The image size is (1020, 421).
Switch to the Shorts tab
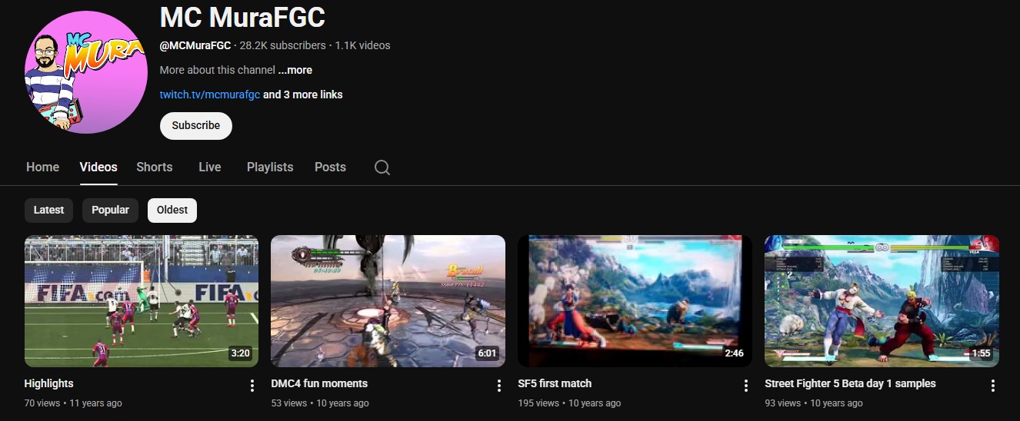click(155, 167)
